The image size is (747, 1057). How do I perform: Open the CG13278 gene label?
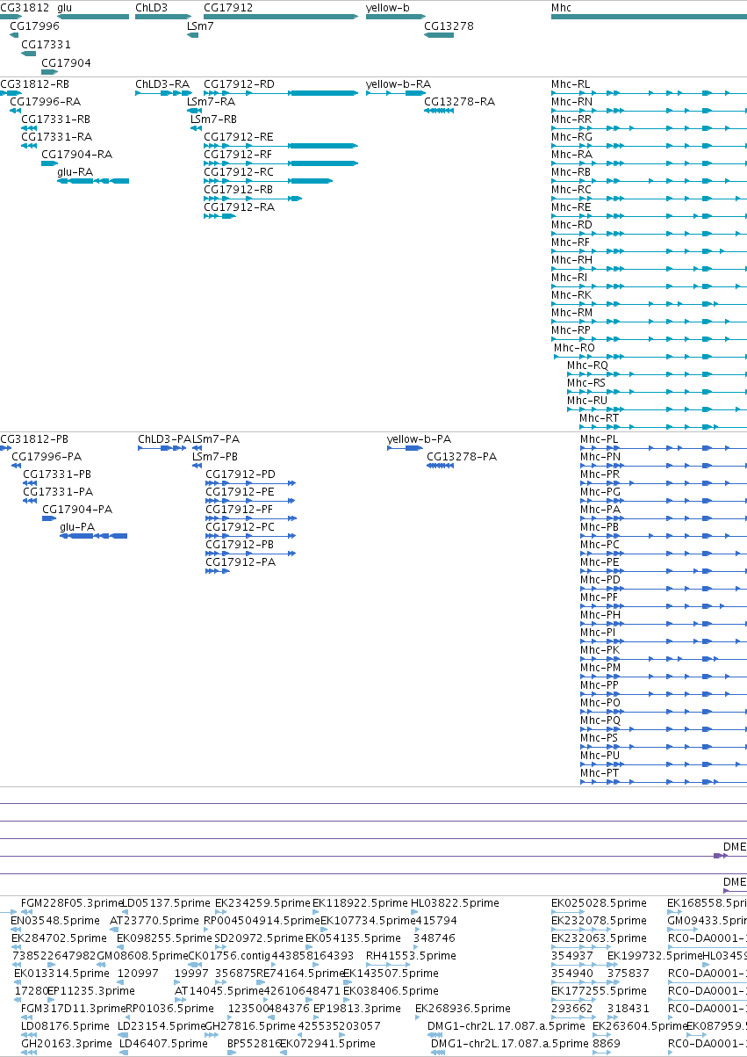[x=449, y=26]
